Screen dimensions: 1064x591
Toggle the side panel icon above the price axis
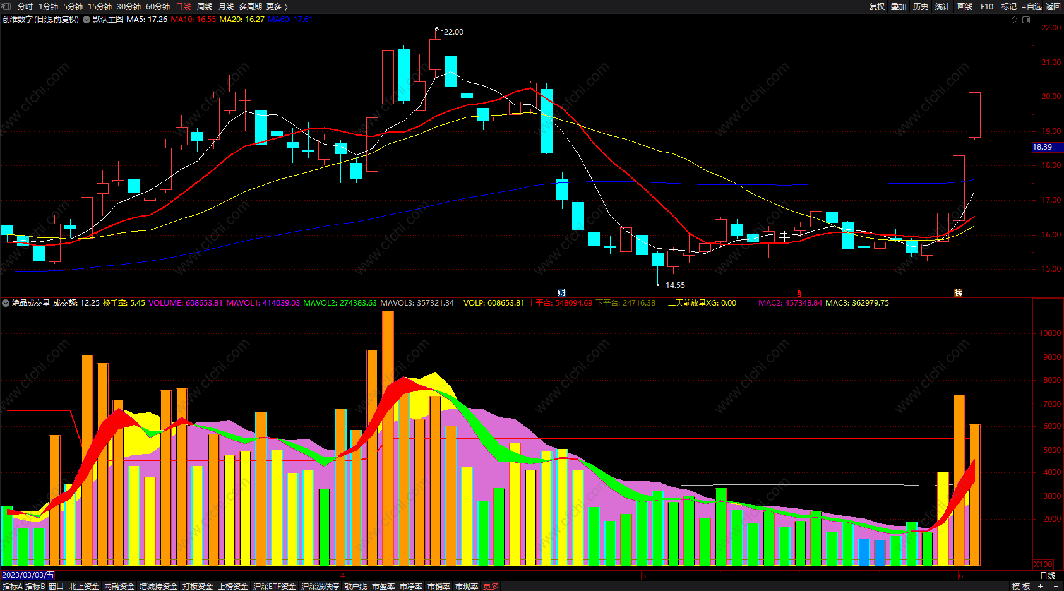coord(1026,20)
